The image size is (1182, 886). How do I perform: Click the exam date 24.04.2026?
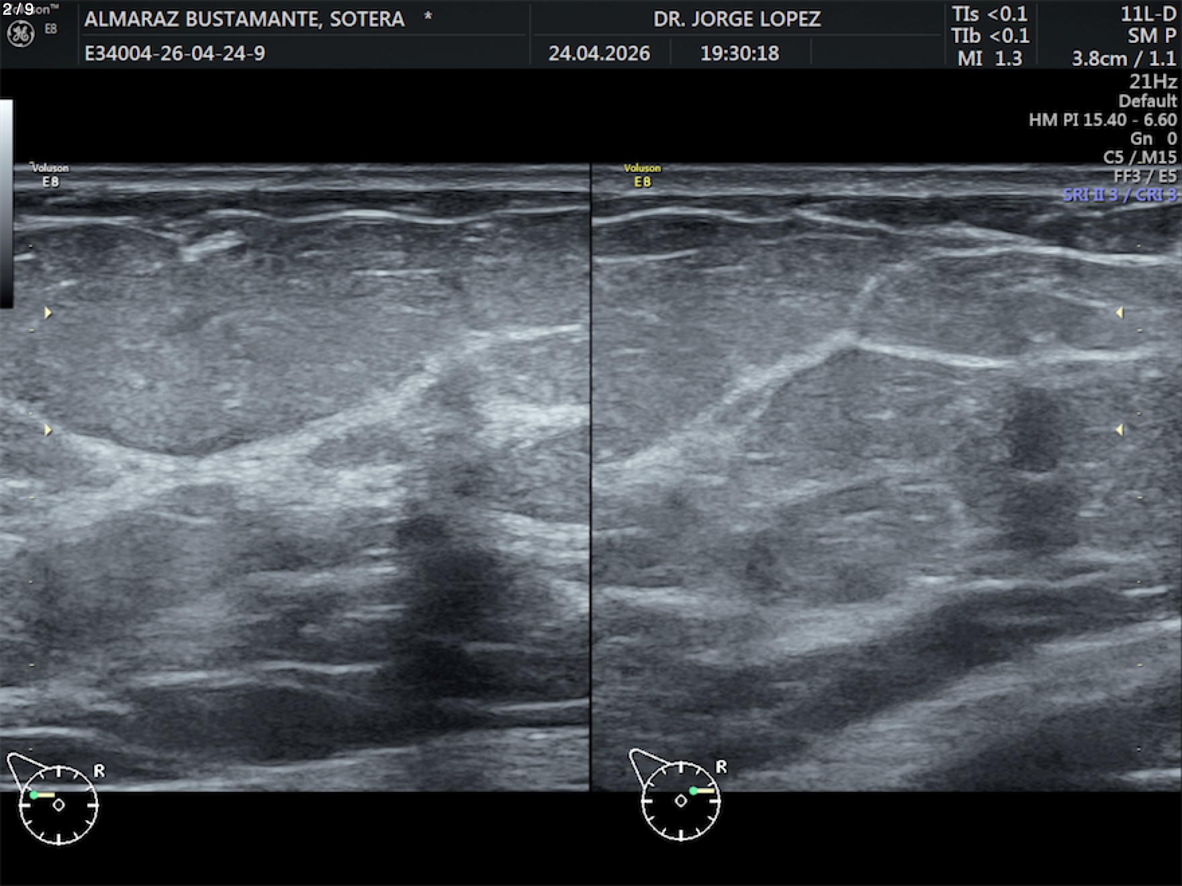click(599, 53)
